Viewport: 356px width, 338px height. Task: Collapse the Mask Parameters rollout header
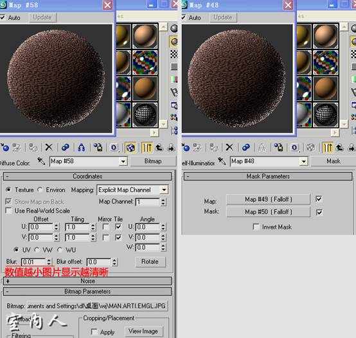(x=268, y=176)
